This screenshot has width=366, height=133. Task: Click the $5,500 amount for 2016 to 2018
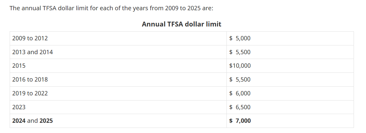point(240,80)
